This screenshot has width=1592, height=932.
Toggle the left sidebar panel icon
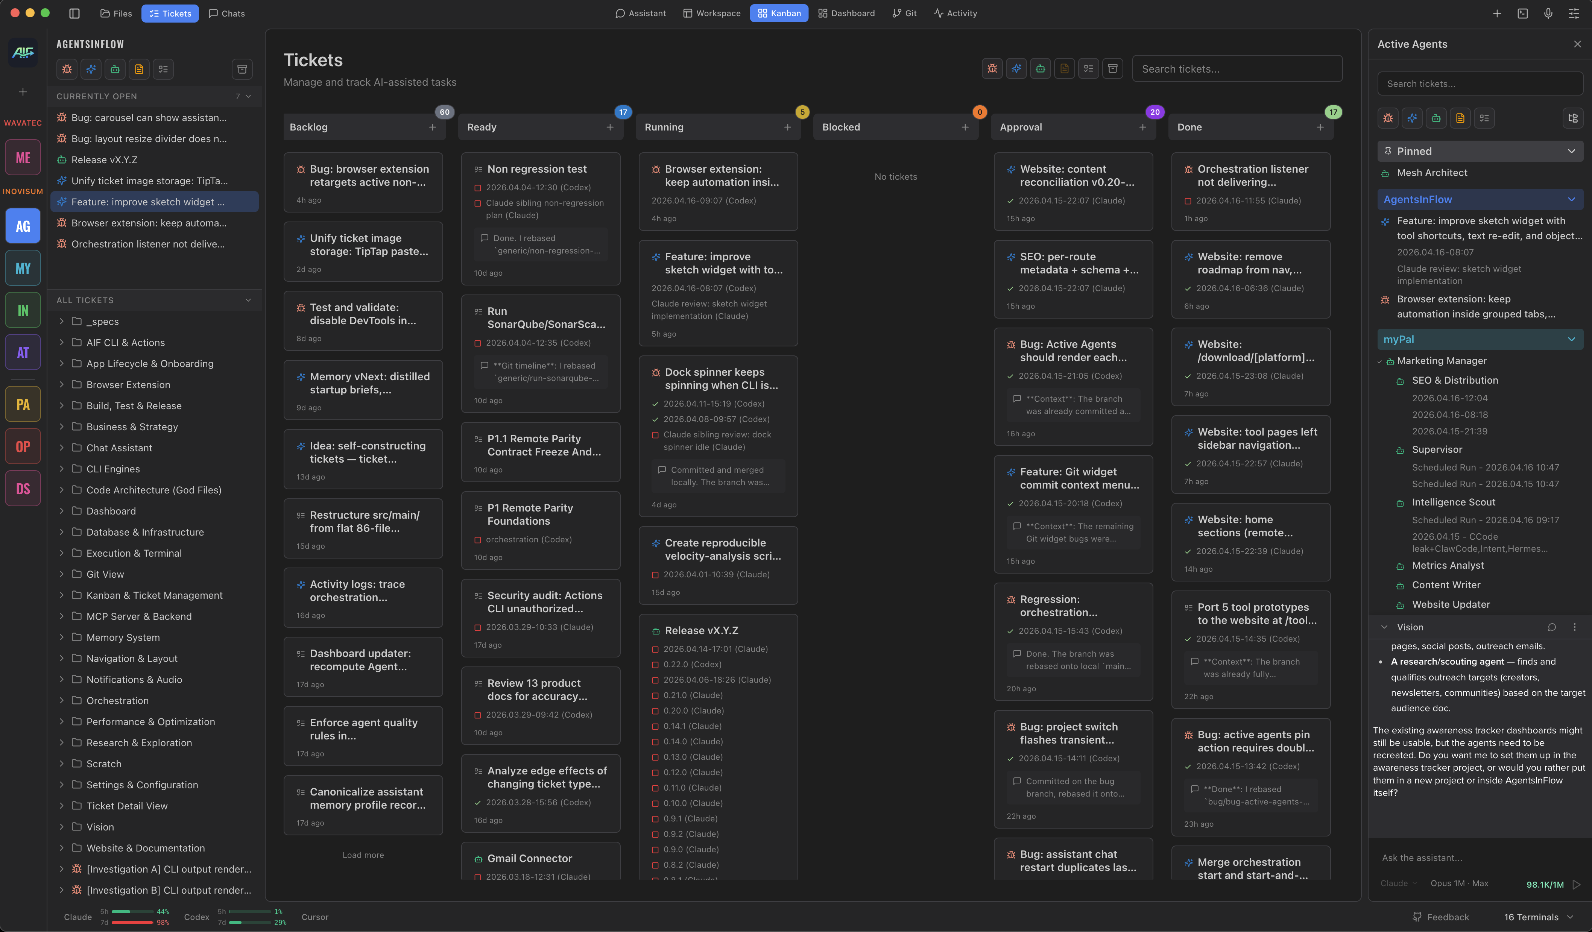tap(74, 13)
